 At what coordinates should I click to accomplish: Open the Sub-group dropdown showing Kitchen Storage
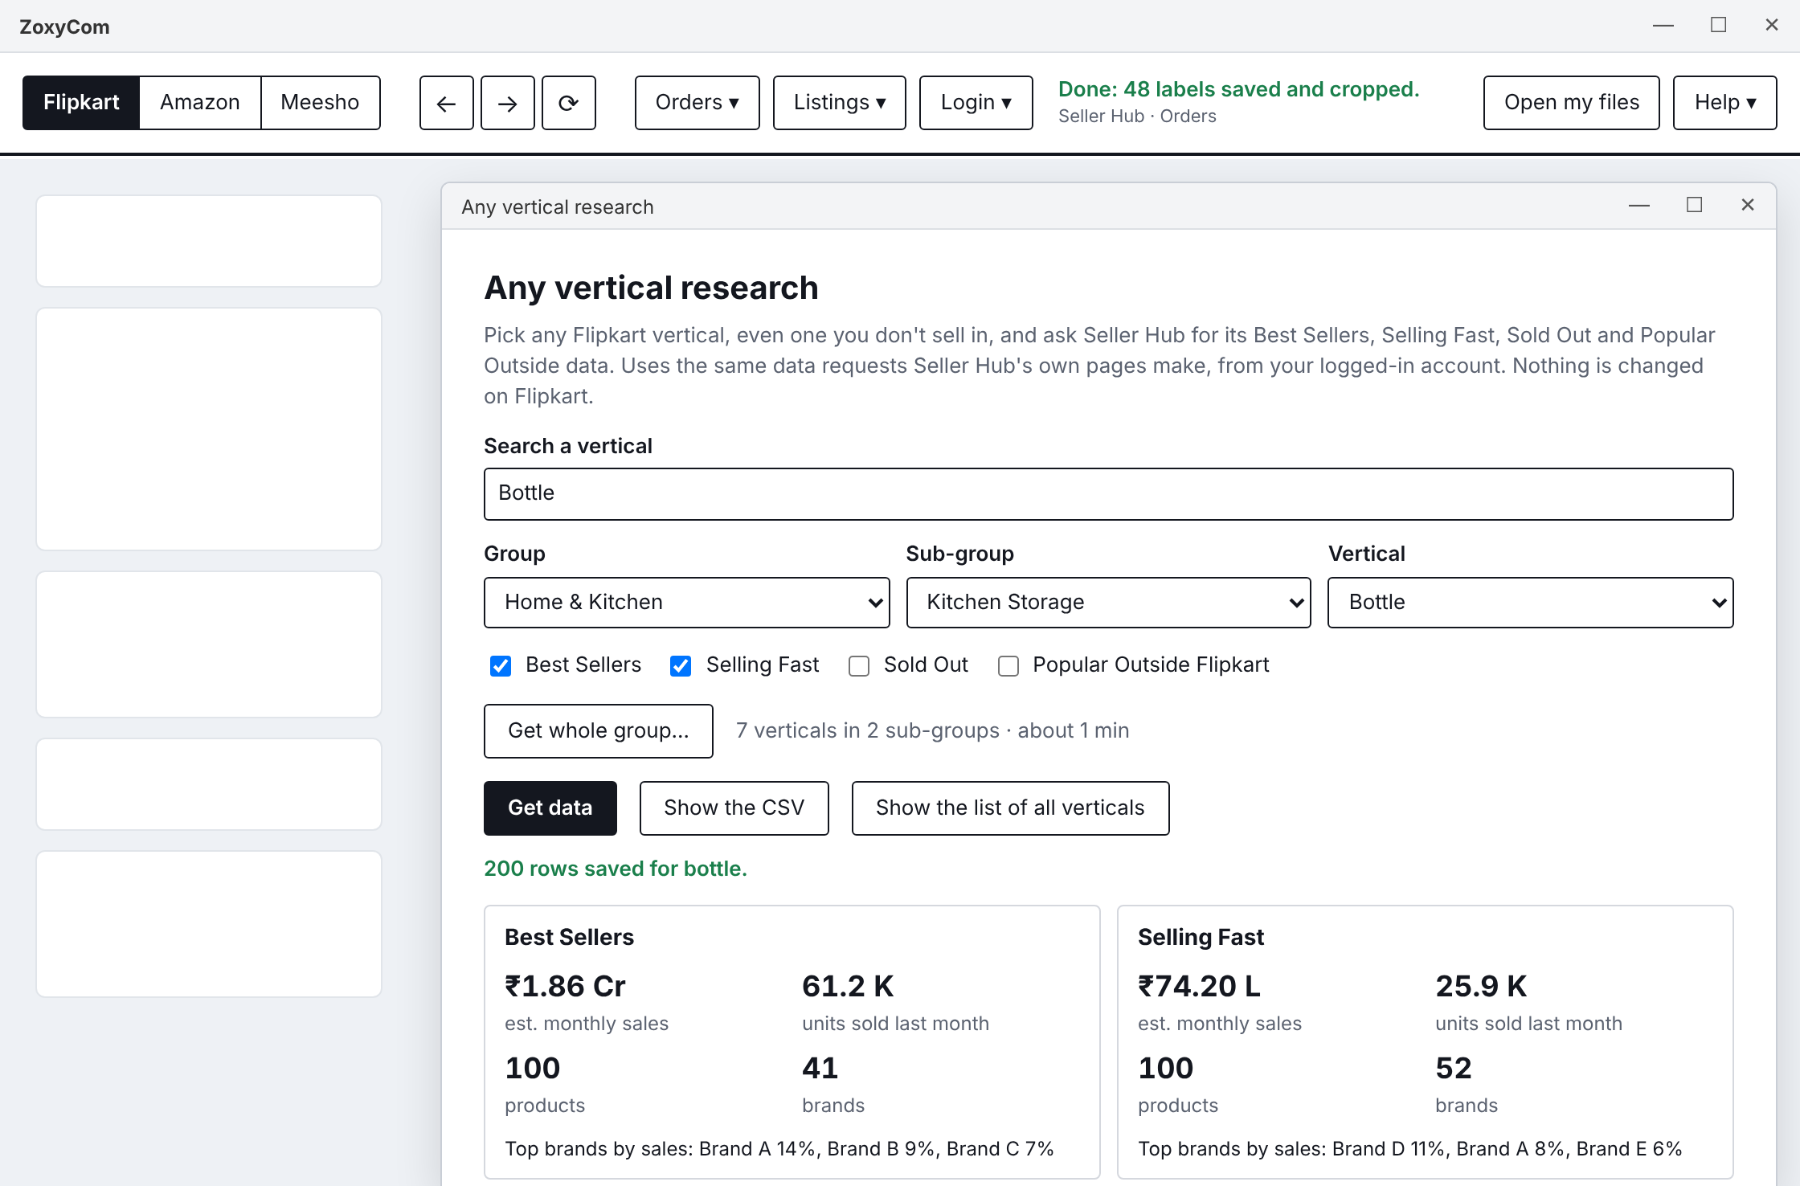tap(1108, 603)
